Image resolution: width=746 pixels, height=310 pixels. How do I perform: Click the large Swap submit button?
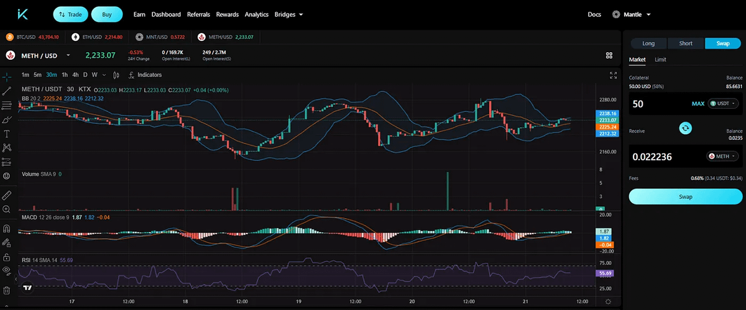tap(685, 196)
